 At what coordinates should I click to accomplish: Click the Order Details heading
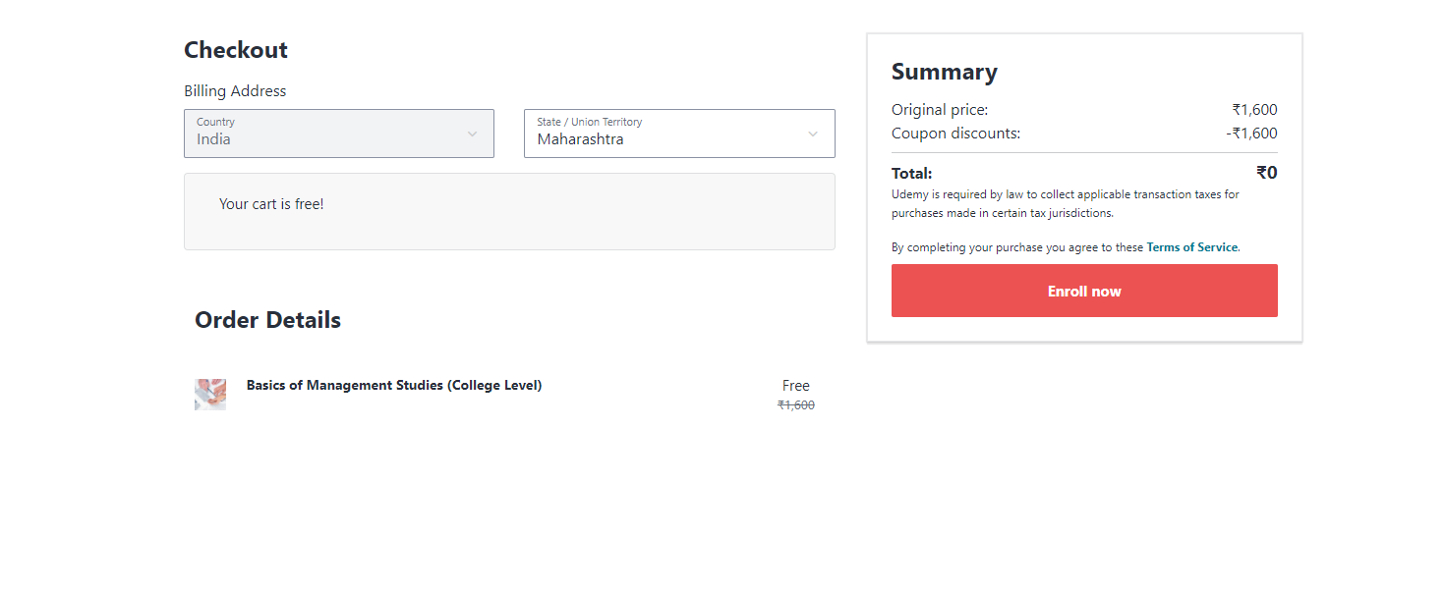(x=267, y=320)
